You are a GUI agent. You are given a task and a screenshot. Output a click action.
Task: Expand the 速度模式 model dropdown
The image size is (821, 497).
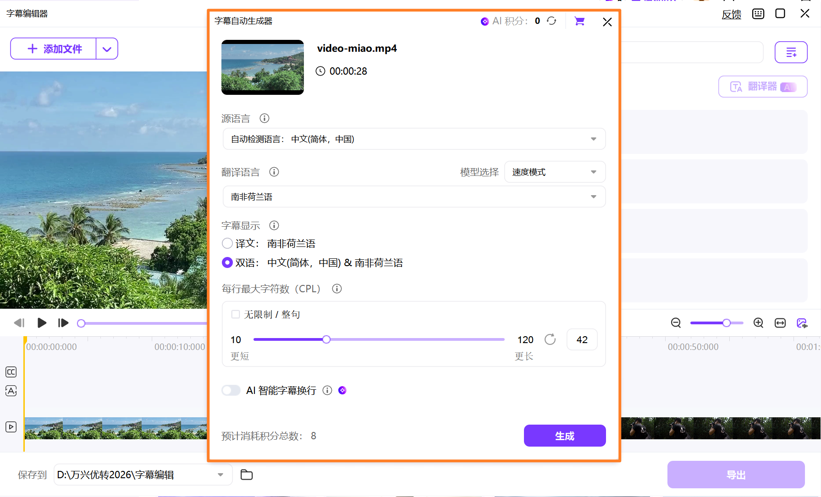554,172
